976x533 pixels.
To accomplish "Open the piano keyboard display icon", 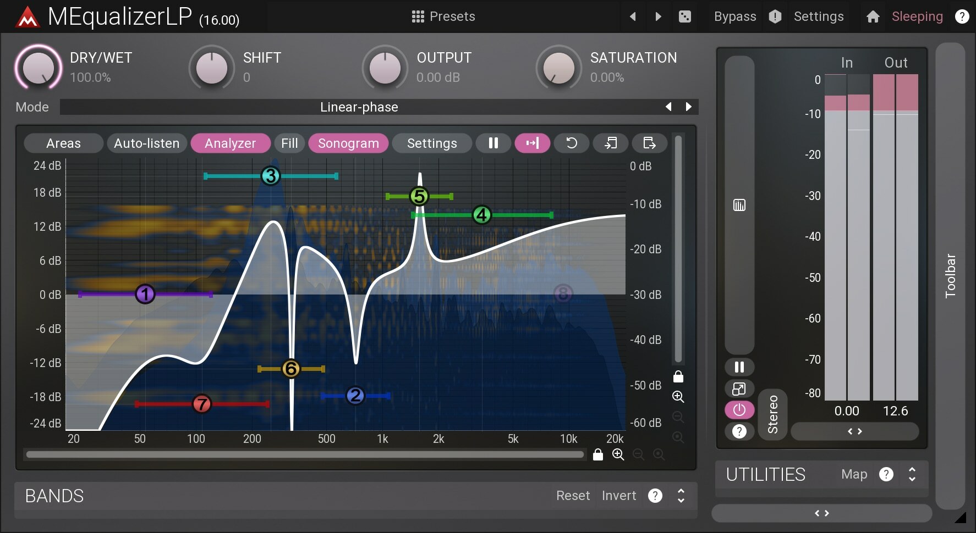I will pyautogui.click(x=739, y=205).
